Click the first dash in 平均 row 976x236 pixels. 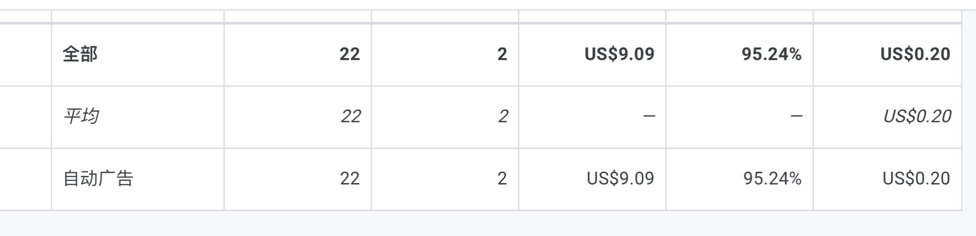[649, 116]
